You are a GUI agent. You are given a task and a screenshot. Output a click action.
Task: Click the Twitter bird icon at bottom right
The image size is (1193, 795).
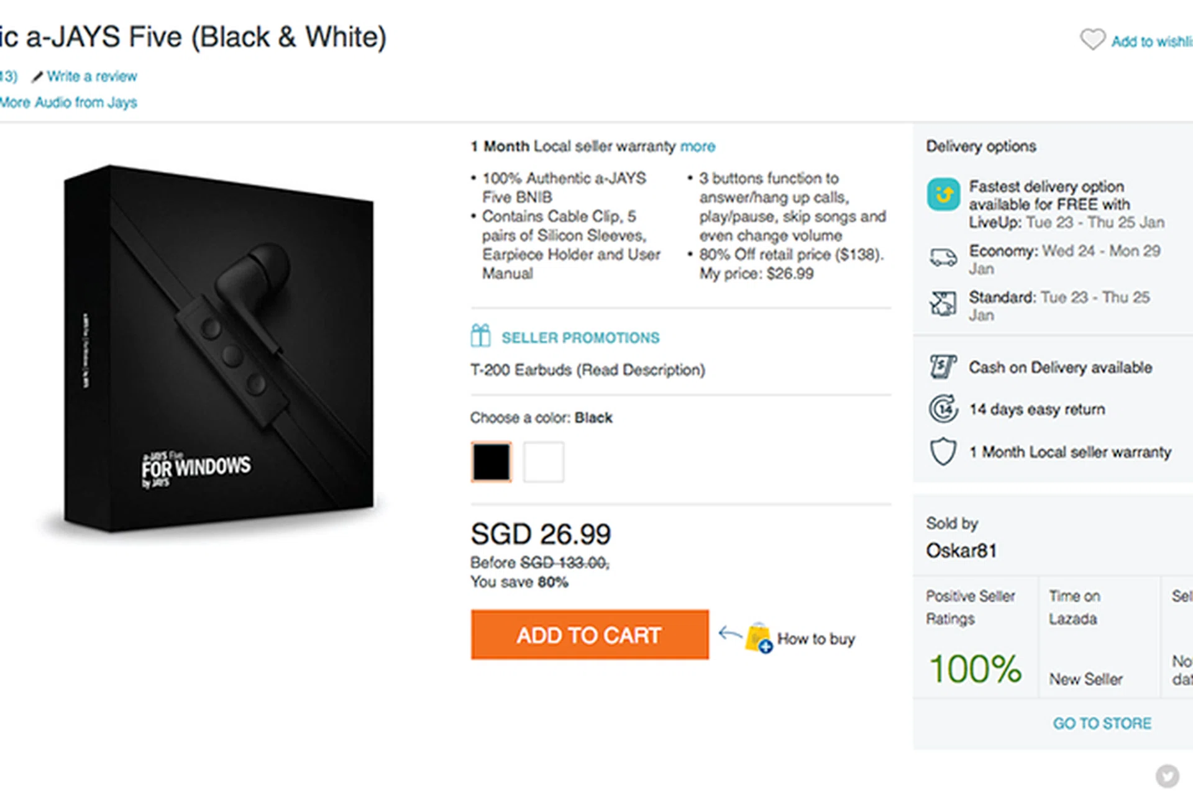pyautogui.click(x=1167, y=776)
